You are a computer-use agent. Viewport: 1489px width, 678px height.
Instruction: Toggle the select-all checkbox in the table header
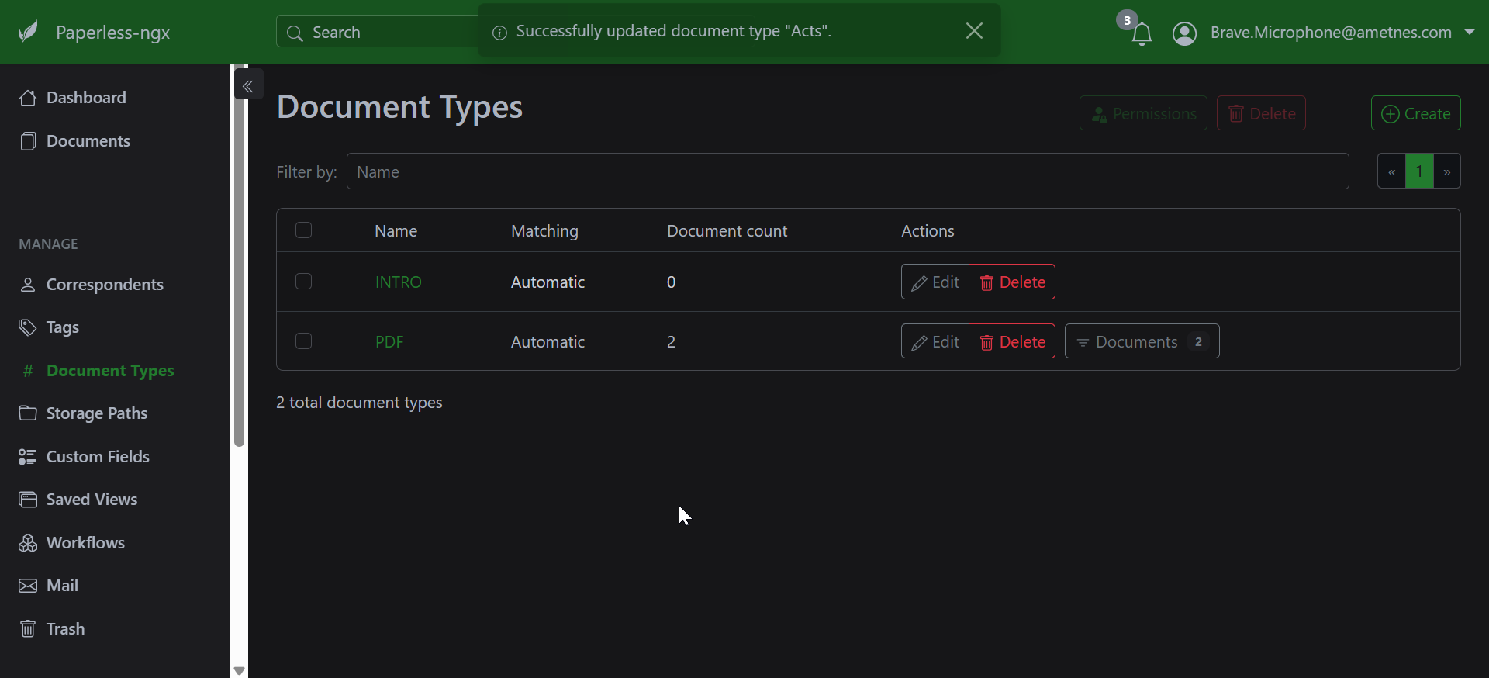click(x=303, y=230)
